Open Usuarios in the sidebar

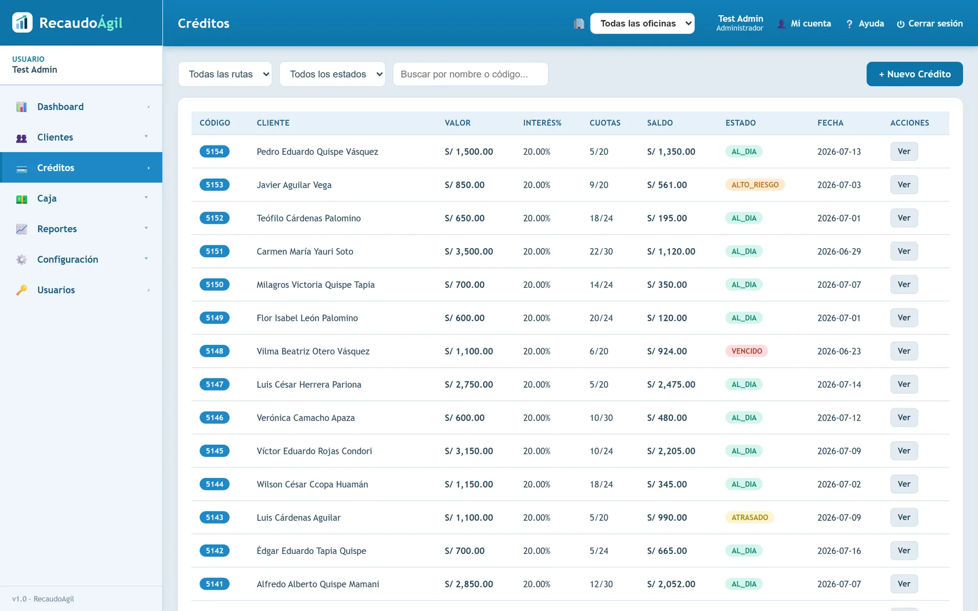[x=81, y=289]
